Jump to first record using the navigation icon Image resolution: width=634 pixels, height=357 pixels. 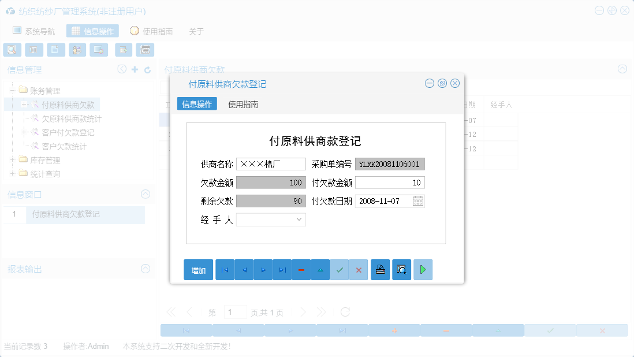[225, 270]
